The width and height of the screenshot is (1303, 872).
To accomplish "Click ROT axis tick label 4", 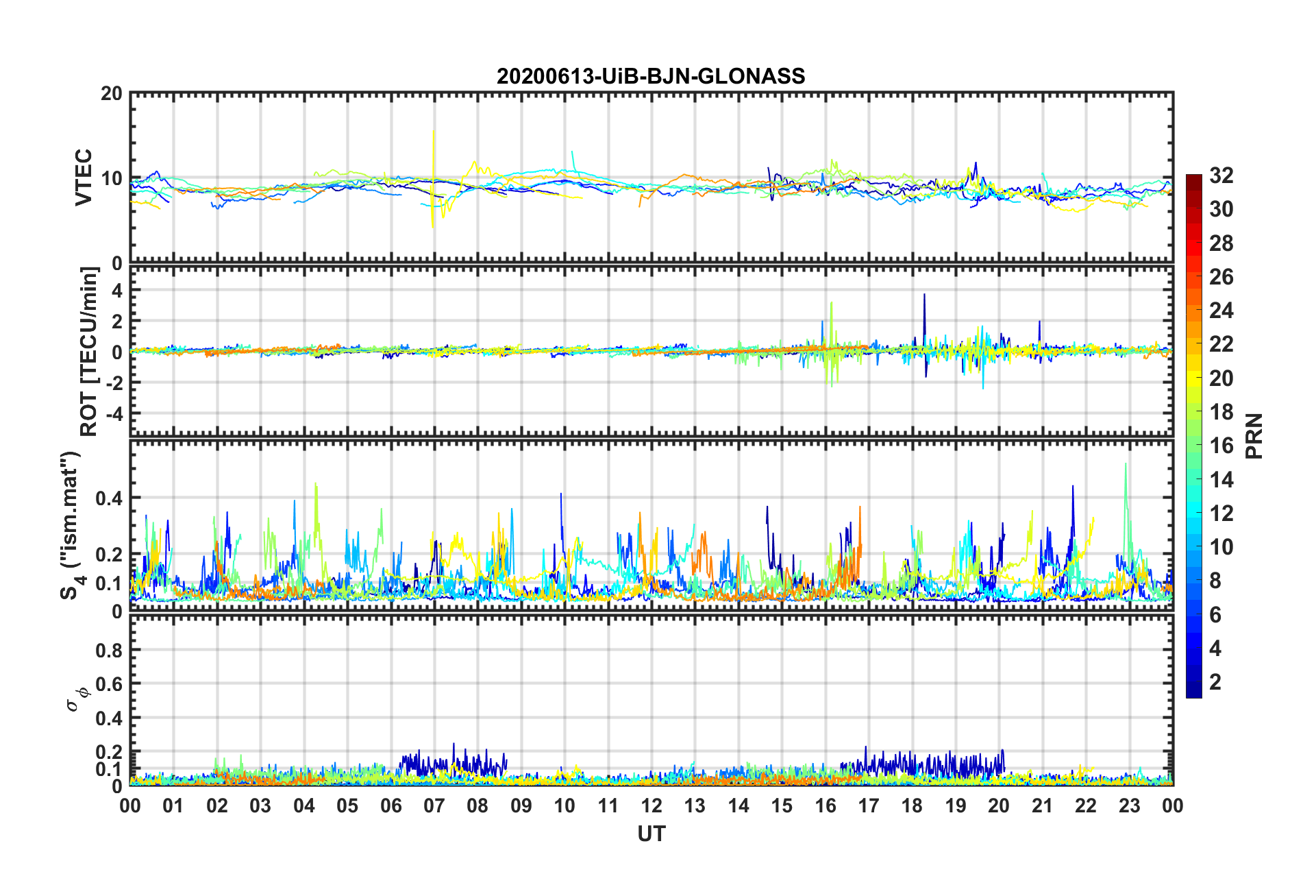I will click(117, 291).
